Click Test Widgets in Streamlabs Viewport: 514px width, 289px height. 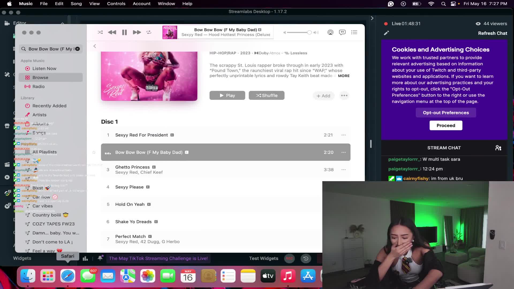point(264,258)
